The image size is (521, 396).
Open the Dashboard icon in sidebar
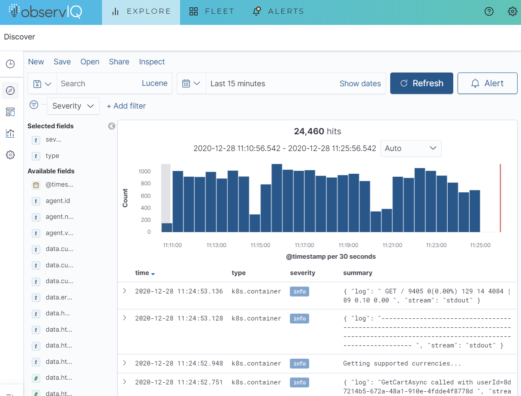coord(10,112)
